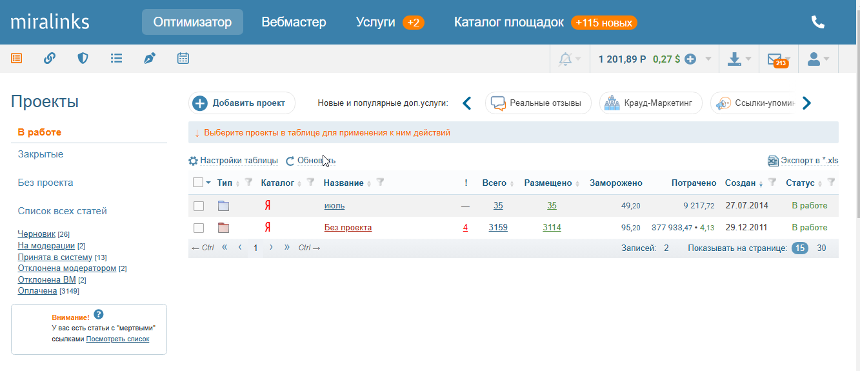Click Посмотреть список dead links
This screenshot has width=860, height=371.
(117, 339)
